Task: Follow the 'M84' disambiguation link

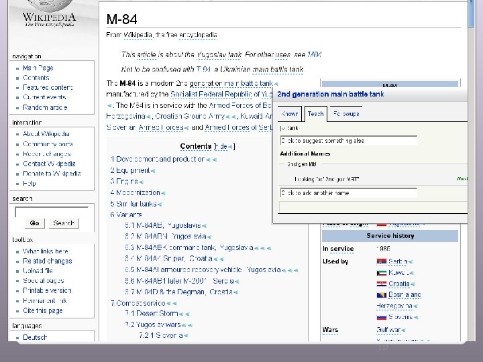Action: [x=315, y=55]
